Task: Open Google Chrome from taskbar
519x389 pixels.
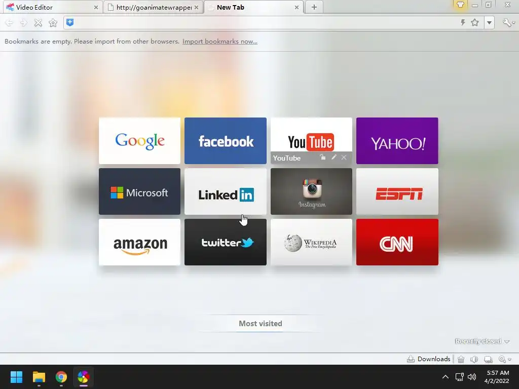Action: (x=61, y=377)
